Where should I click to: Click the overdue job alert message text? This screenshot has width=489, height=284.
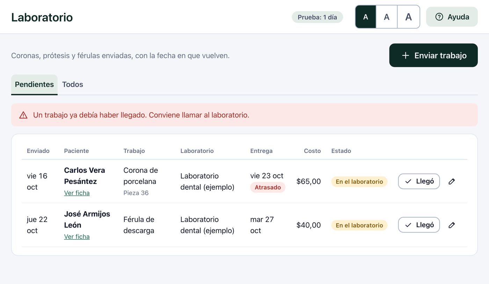tap(141, 115)
